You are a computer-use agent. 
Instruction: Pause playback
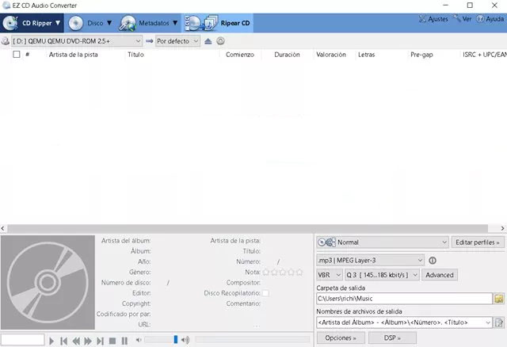pos(124,341)
